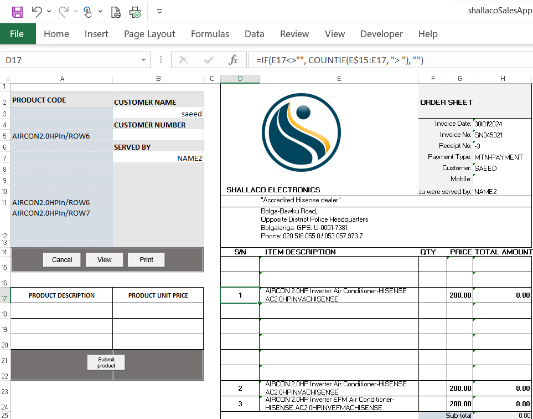Click the Redo arrow icon
This screenshot has height=419, width=533.
point(63,12)
